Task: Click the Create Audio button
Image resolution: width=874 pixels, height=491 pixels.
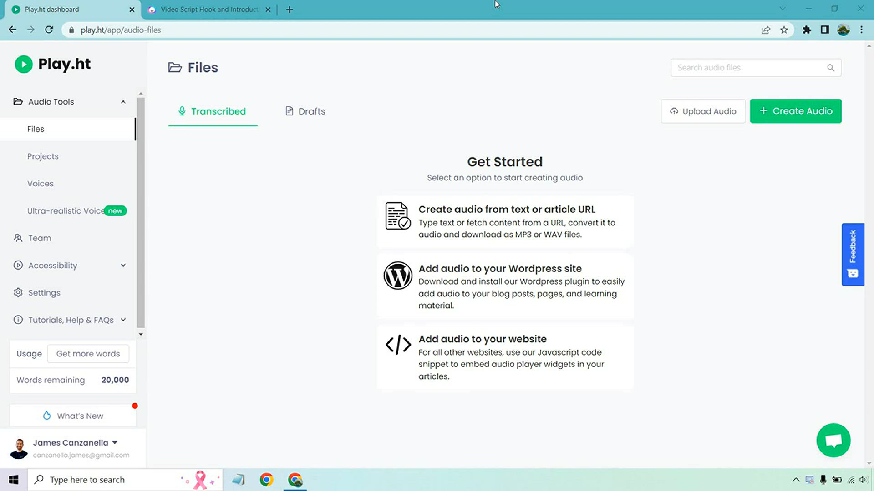Action: point(795,111)
